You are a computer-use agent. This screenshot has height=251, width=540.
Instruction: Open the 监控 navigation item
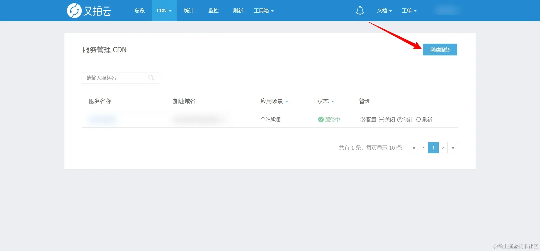(x=213, y=11)
